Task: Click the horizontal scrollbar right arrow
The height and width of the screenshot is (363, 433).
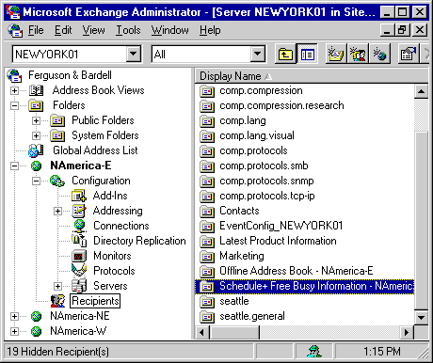Action: point(407,332)
